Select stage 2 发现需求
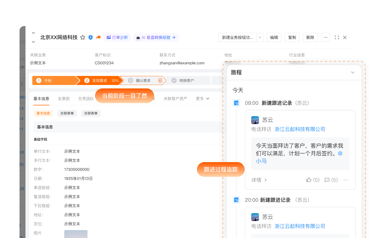The image size is (385, 238). point(100,80)
